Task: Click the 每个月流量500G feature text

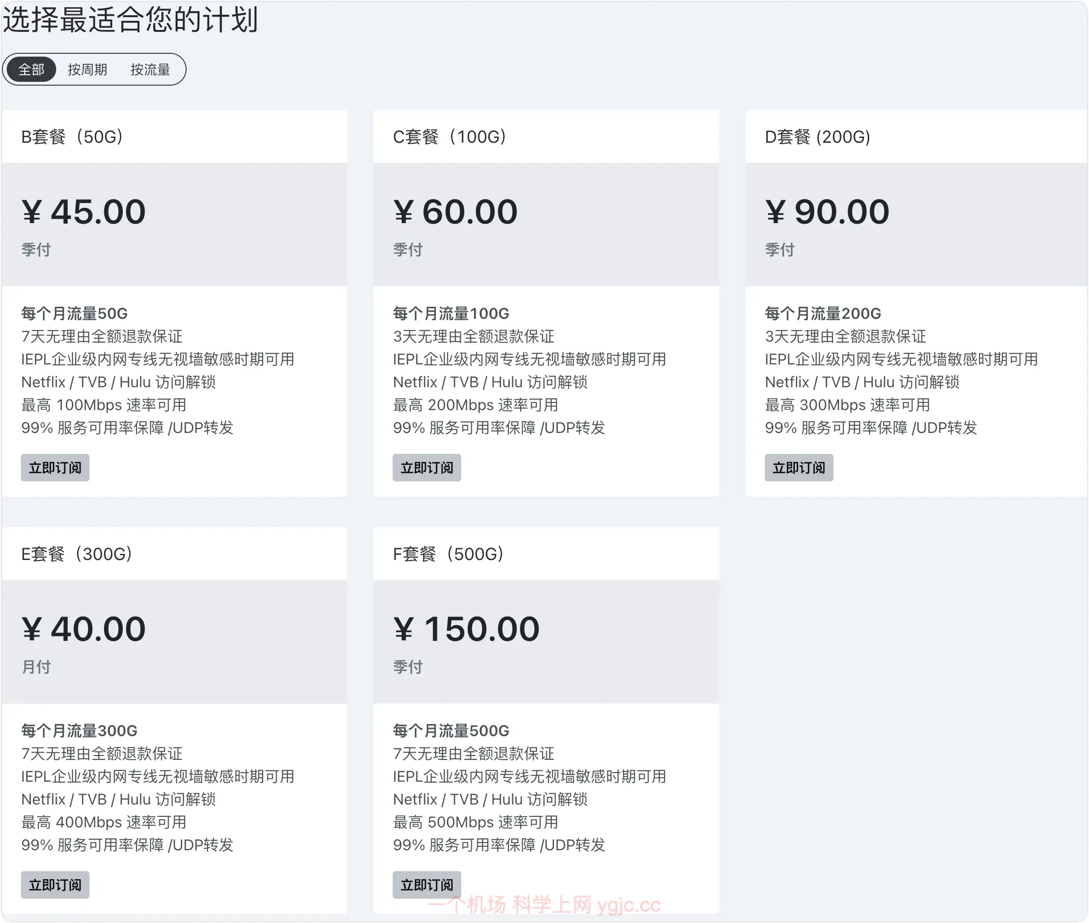Action: (x=451, y=730)
